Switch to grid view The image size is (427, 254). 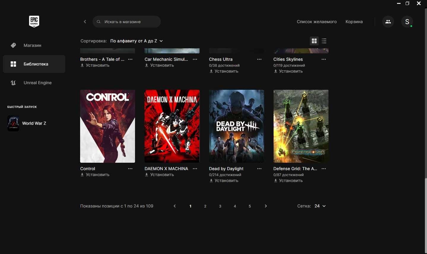(314, 41)
